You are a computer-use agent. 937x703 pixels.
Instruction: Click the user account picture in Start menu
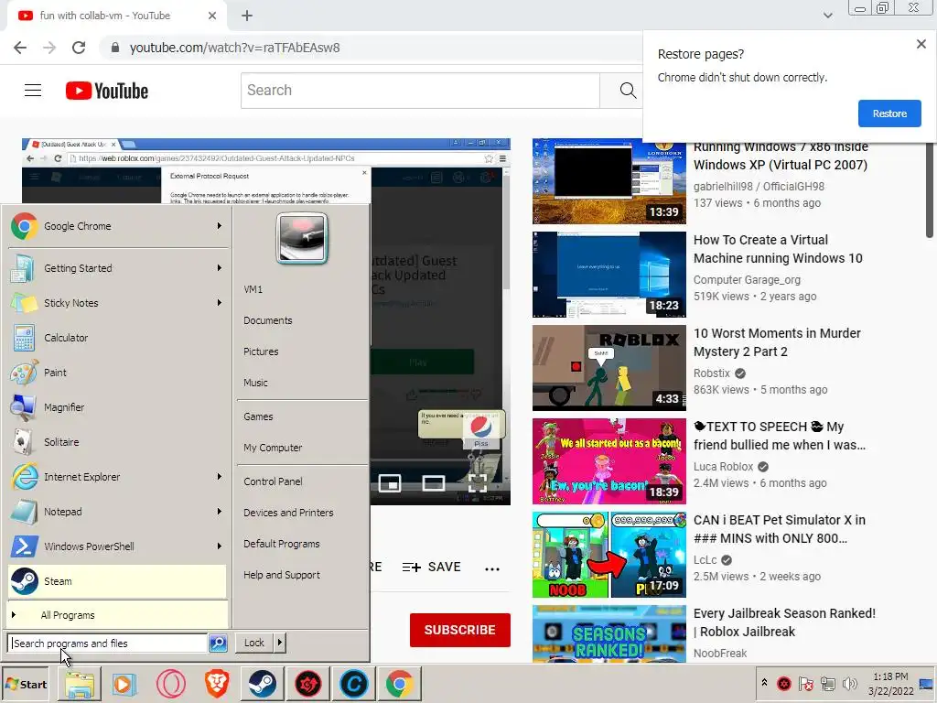point(302,238)
